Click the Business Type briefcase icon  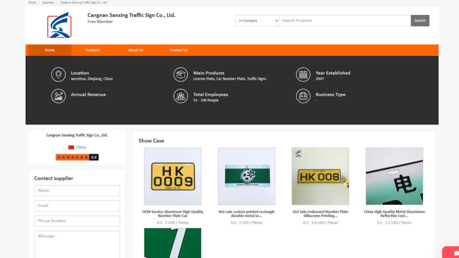[303, 96]
